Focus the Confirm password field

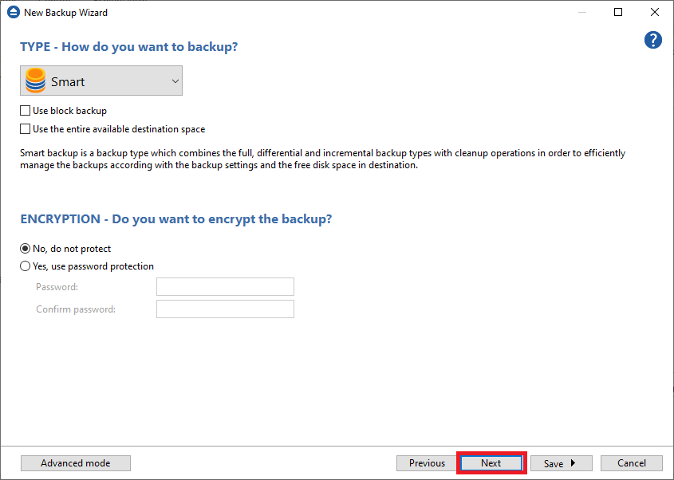tap(225, 309)
